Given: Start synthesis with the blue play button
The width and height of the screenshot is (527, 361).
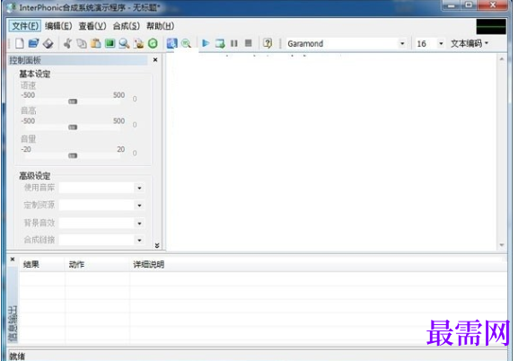Looking at the screenshot, I should click(206, 43).
